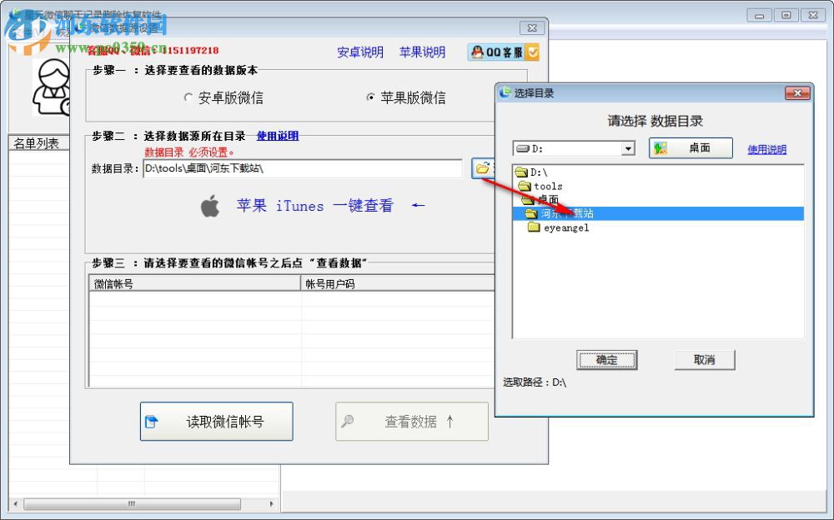Confirm with the 确定 button
Screen dimensions: 834x520
(x=606, y=360)
